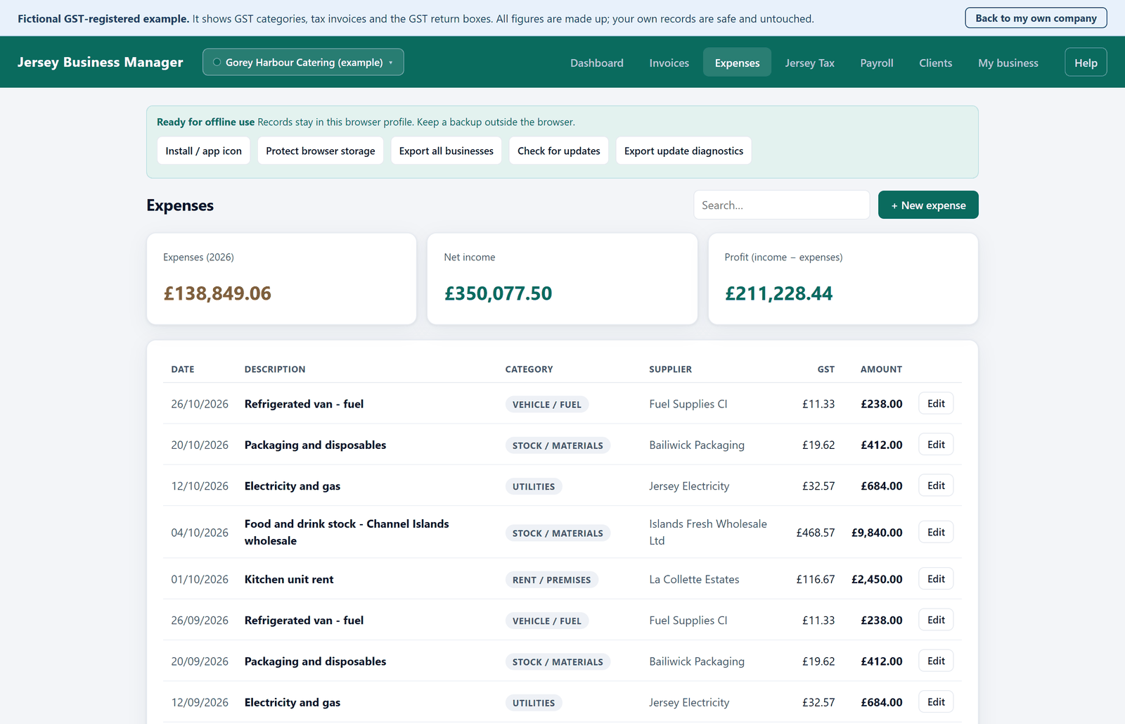Viewport: 1125px width, 724px height.
Task: Click the Expenses (2026) total £138,849.06
Action: tap(217, 293)
